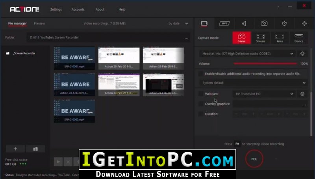
Task: Add a new folder with plus button
Action: [x=15, y=149]
